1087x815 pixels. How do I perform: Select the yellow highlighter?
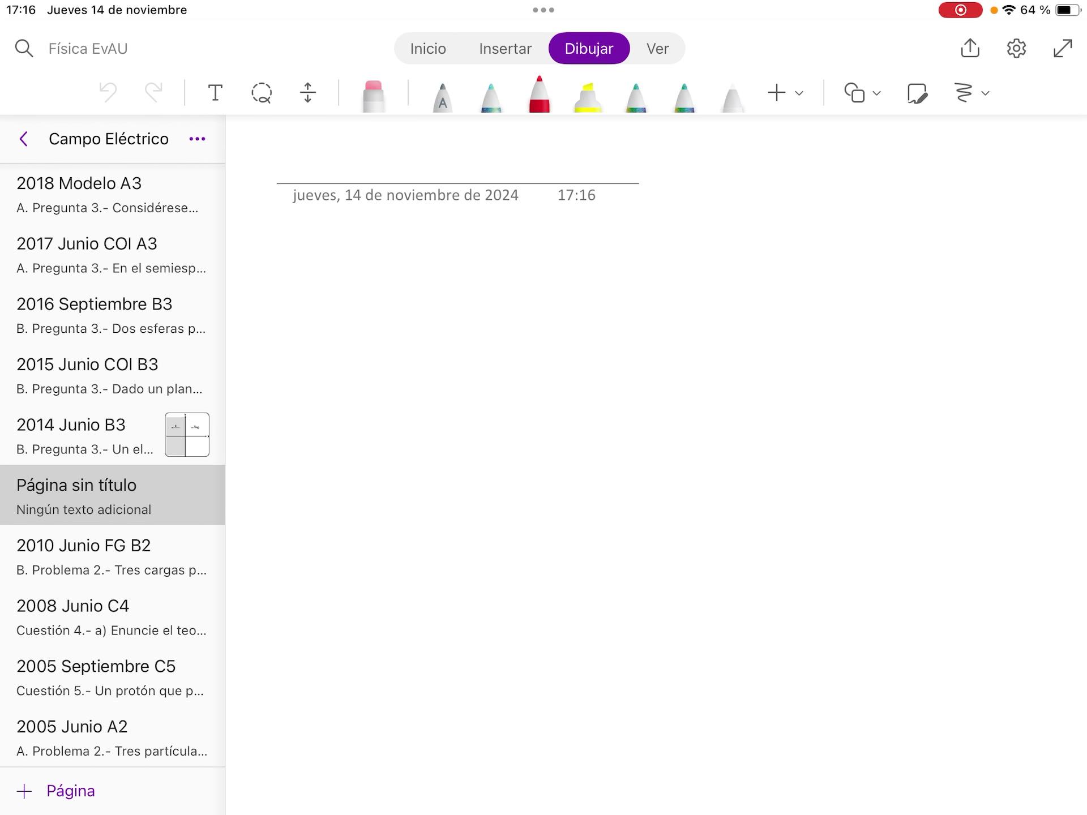click(588, 97)
